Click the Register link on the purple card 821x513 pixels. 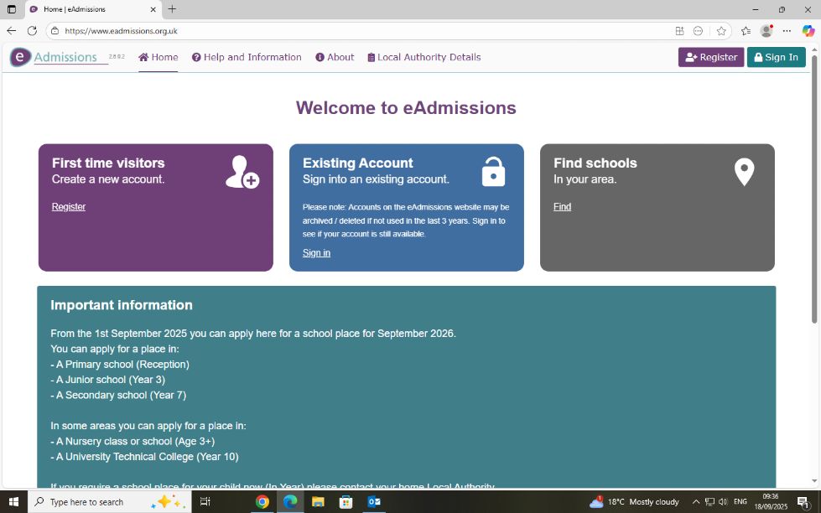click(x=68, y=206)
